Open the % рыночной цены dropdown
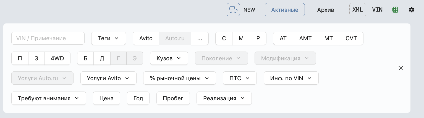Image resolution: width=424 pixels, height=118 pixels. tap(179, 78)
